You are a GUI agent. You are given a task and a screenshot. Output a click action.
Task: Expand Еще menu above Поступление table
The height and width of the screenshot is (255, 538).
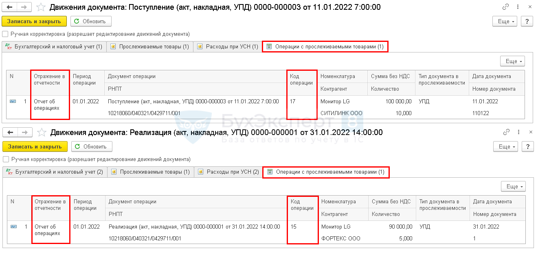click(x=512, y=61)
